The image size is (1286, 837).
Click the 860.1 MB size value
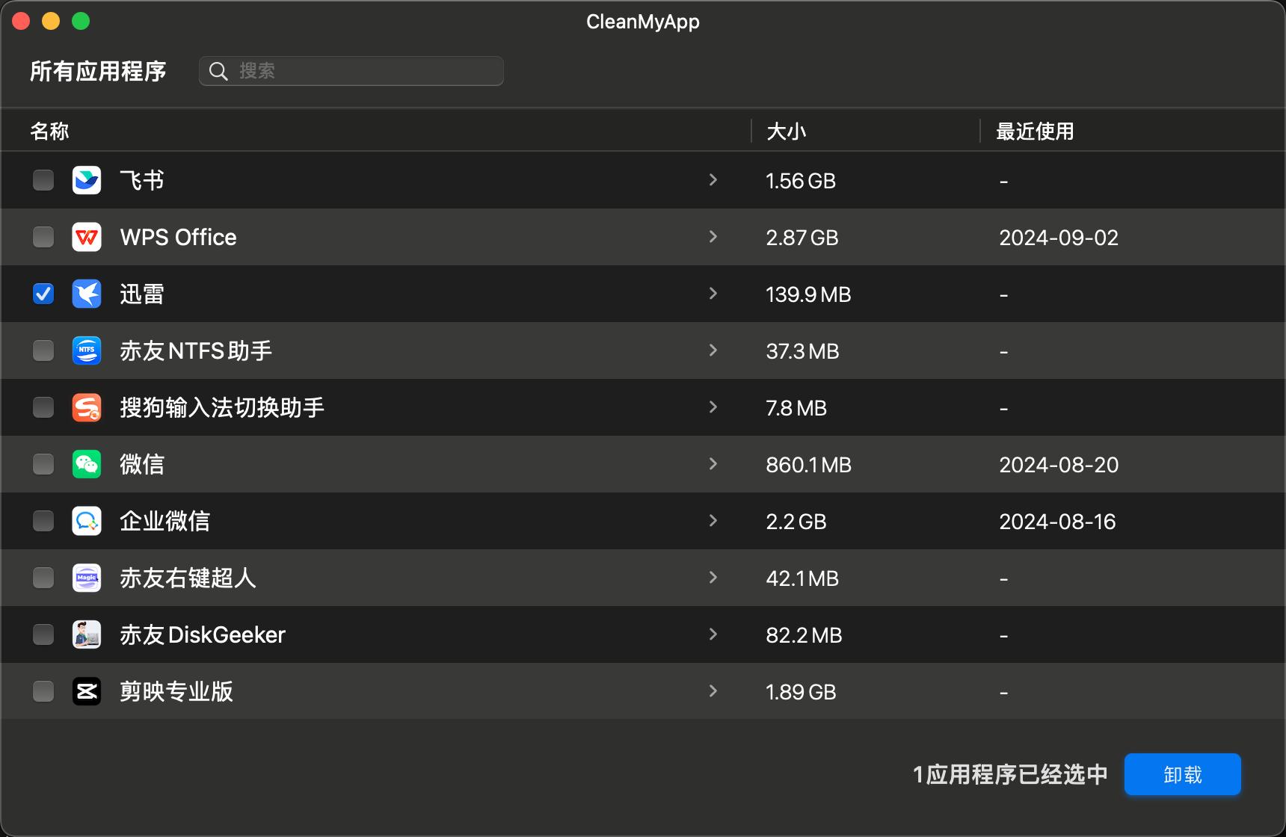pyautogui.click(x=809, y=465)
